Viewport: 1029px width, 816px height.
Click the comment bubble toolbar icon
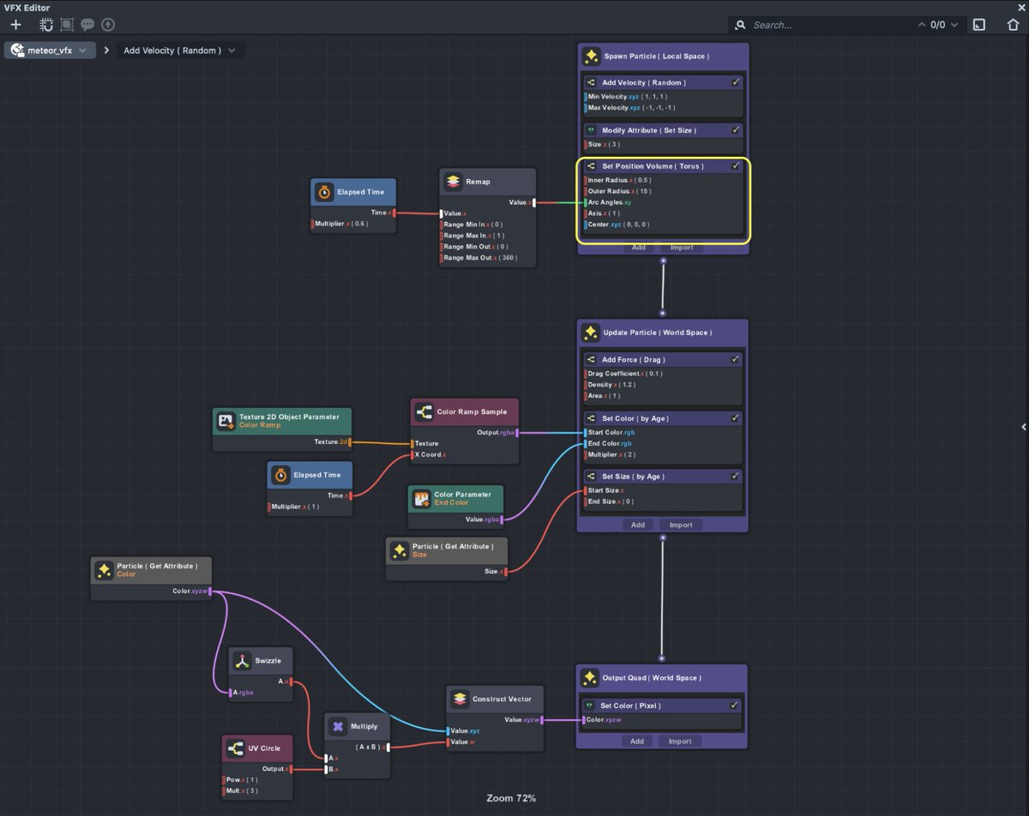87,25
